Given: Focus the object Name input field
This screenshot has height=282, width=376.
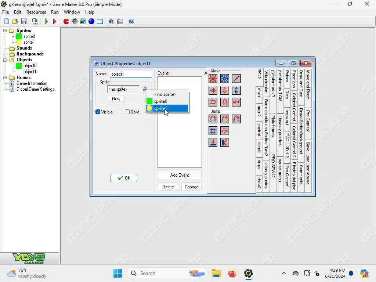Looking at the screenshot, I should (131, 74).
